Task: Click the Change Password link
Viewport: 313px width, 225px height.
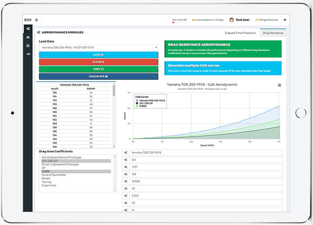Action: 266,20
